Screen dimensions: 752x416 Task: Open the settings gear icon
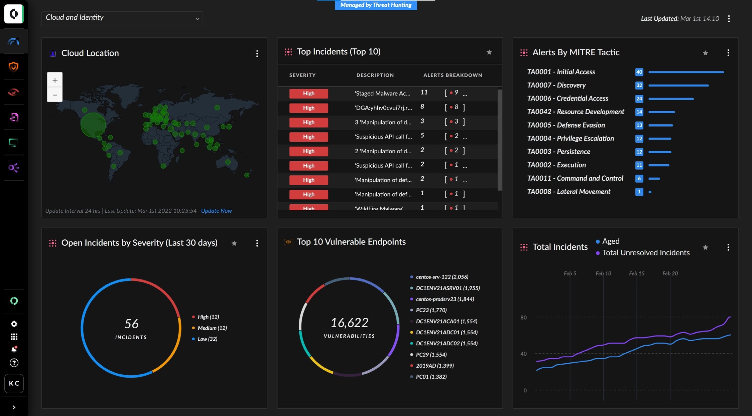point(14,324)
